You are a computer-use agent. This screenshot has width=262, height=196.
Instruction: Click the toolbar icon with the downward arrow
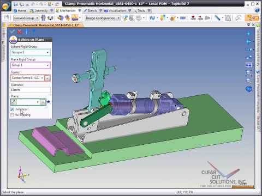pos(50,18)
